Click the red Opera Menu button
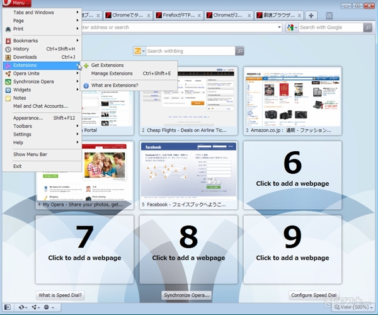Viewport: 378px width, 315px height. [16, 3]
